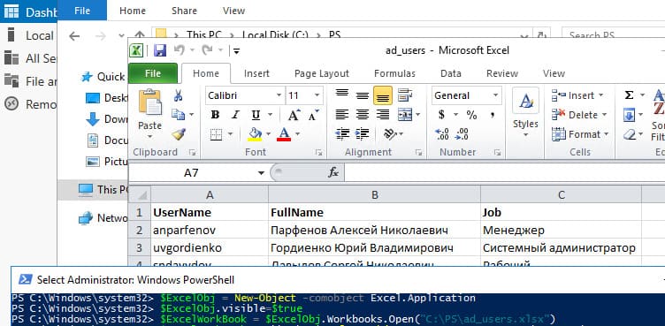Apply yellow fill color bucket
The image size is (665, 326).
(x=255, y=134)
